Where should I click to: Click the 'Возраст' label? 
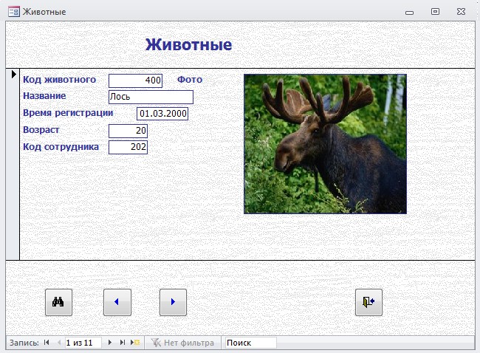(x=41, y=130)
